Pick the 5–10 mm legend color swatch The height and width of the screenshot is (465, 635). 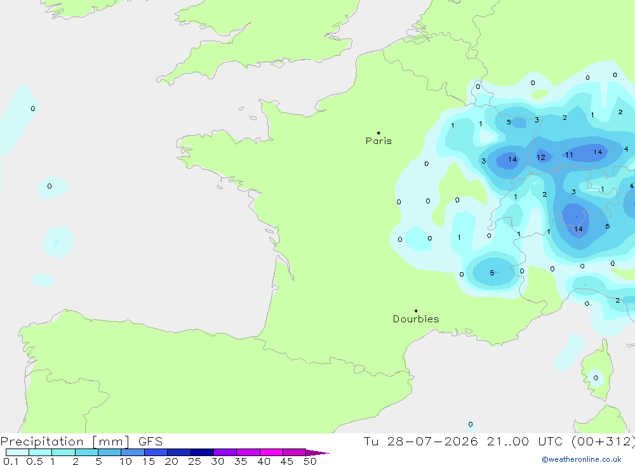110,452
